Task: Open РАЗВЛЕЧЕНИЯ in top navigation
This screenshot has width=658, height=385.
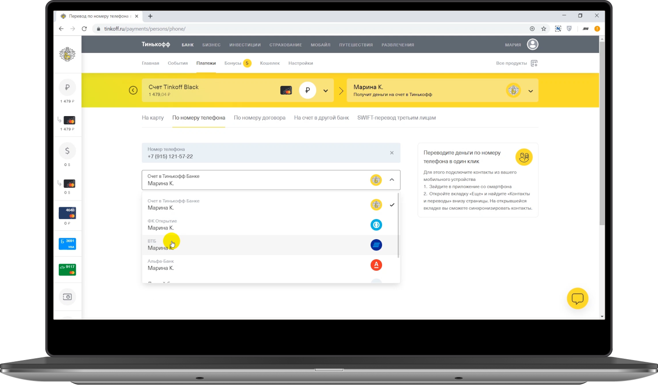Action: [x=398, y=45]
